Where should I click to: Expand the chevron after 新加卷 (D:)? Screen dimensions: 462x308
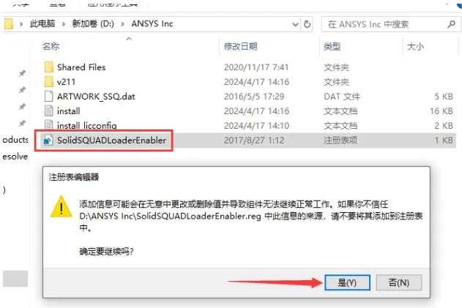coord(122,24)
